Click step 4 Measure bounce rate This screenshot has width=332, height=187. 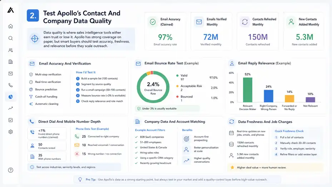[x=100, y=95]
